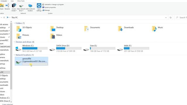187x105 pixels.
Task: Open Quick access in navigation pane
Action: coord(4,24)
